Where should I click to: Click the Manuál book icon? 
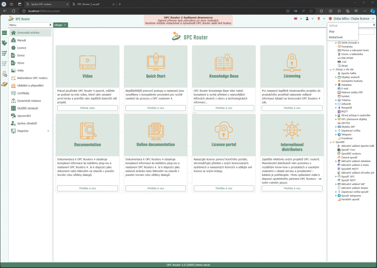(x=14, y=40)
